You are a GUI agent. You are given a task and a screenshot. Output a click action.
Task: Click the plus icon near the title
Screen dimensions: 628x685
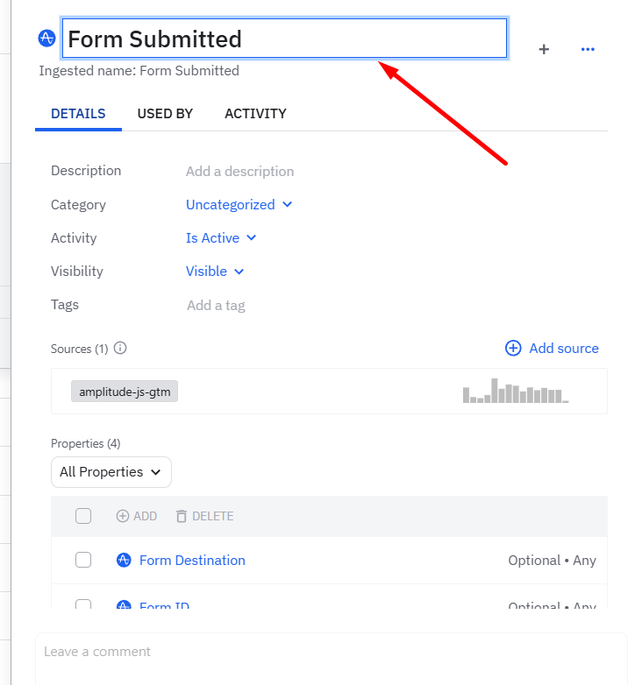544,50
